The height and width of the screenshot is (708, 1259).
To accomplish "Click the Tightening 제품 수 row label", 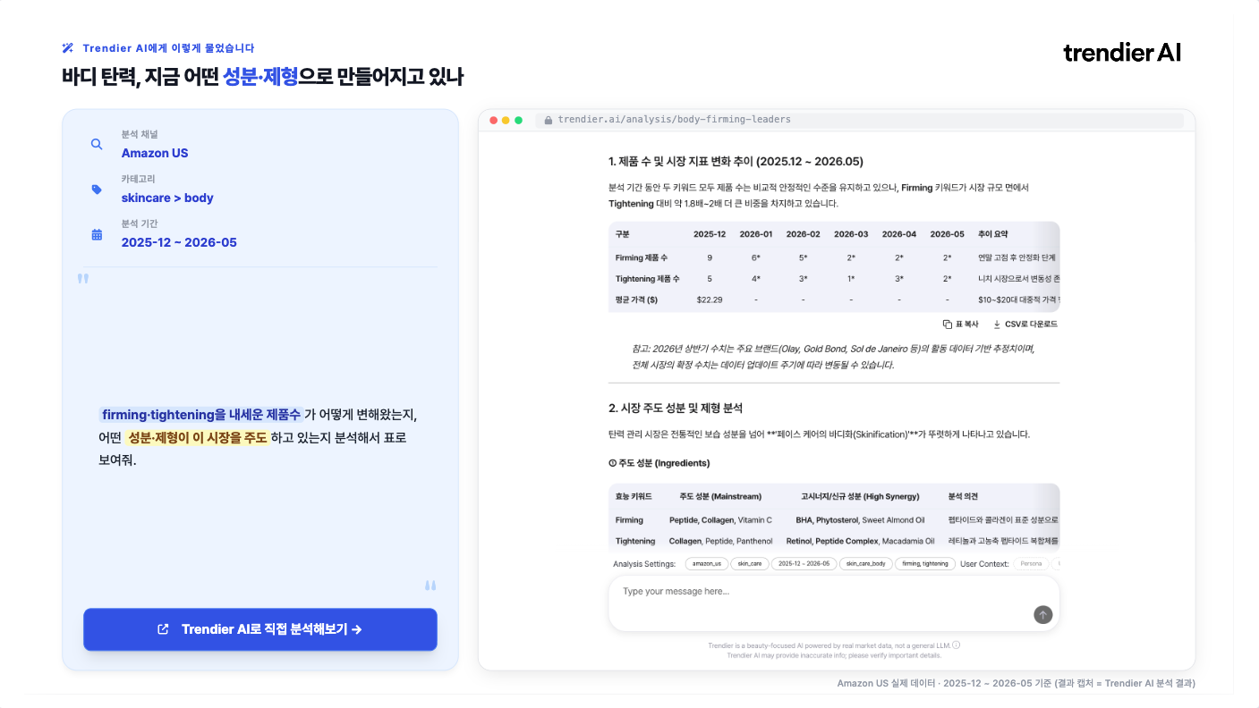I will 647,279.
